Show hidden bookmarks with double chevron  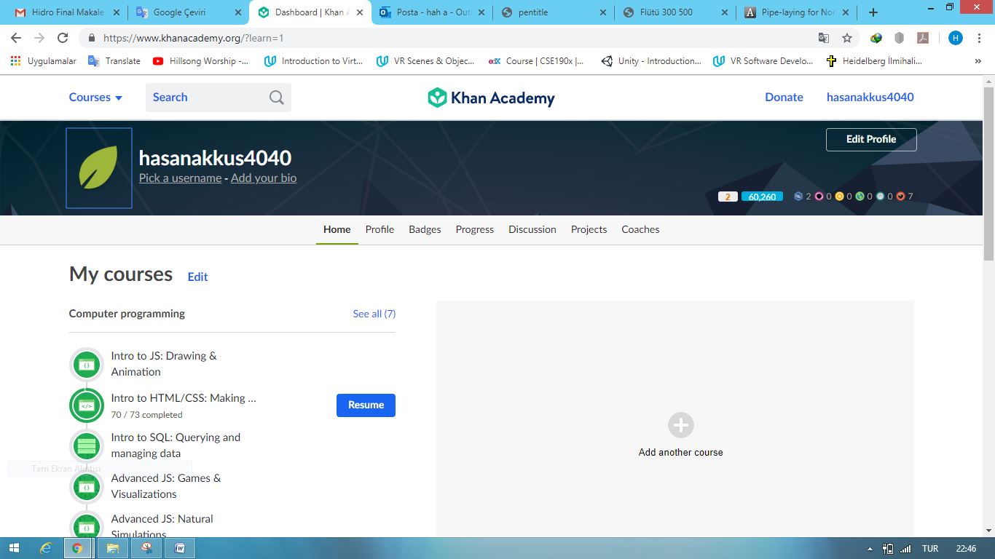(978, 61)
